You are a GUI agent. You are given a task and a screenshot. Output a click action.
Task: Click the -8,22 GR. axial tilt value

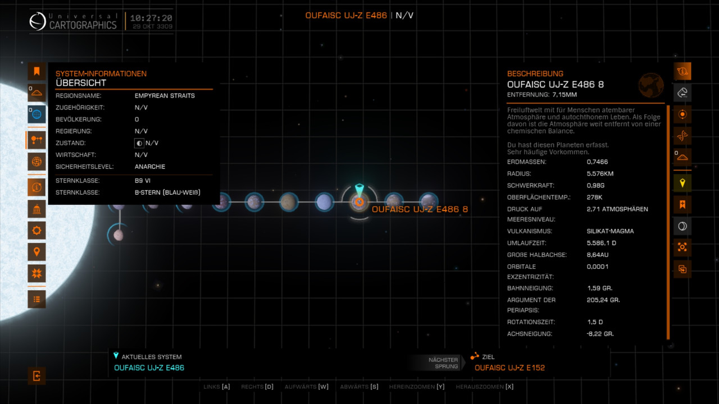[x=600, y=334]
